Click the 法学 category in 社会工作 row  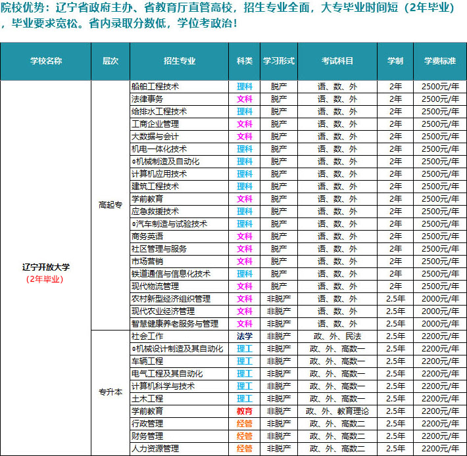245,336
